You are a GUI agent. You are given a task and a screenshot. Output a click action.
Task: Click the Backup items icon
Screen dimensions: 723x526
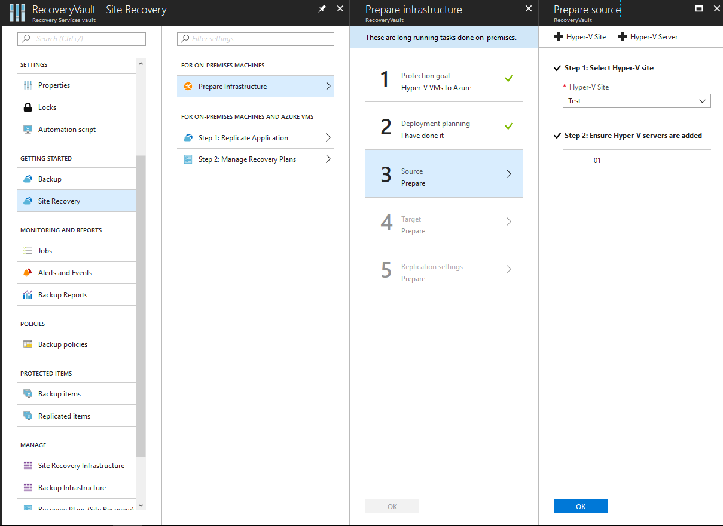(28, 394)
